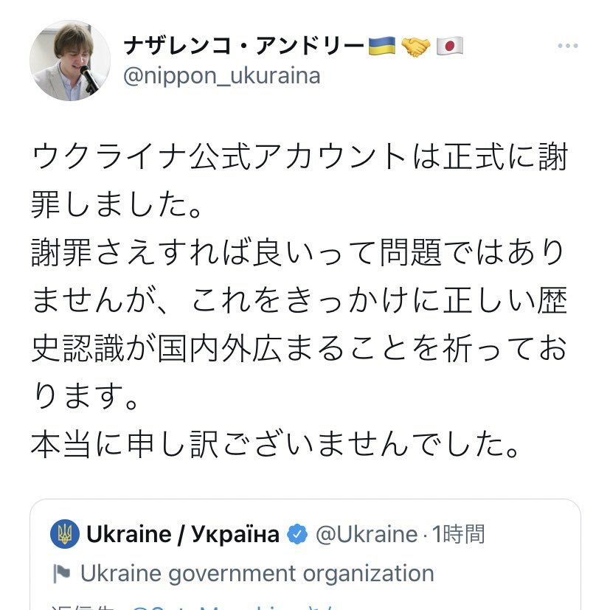Open the three-dot more options menu

pyautogui.click(x=567, y=46)
